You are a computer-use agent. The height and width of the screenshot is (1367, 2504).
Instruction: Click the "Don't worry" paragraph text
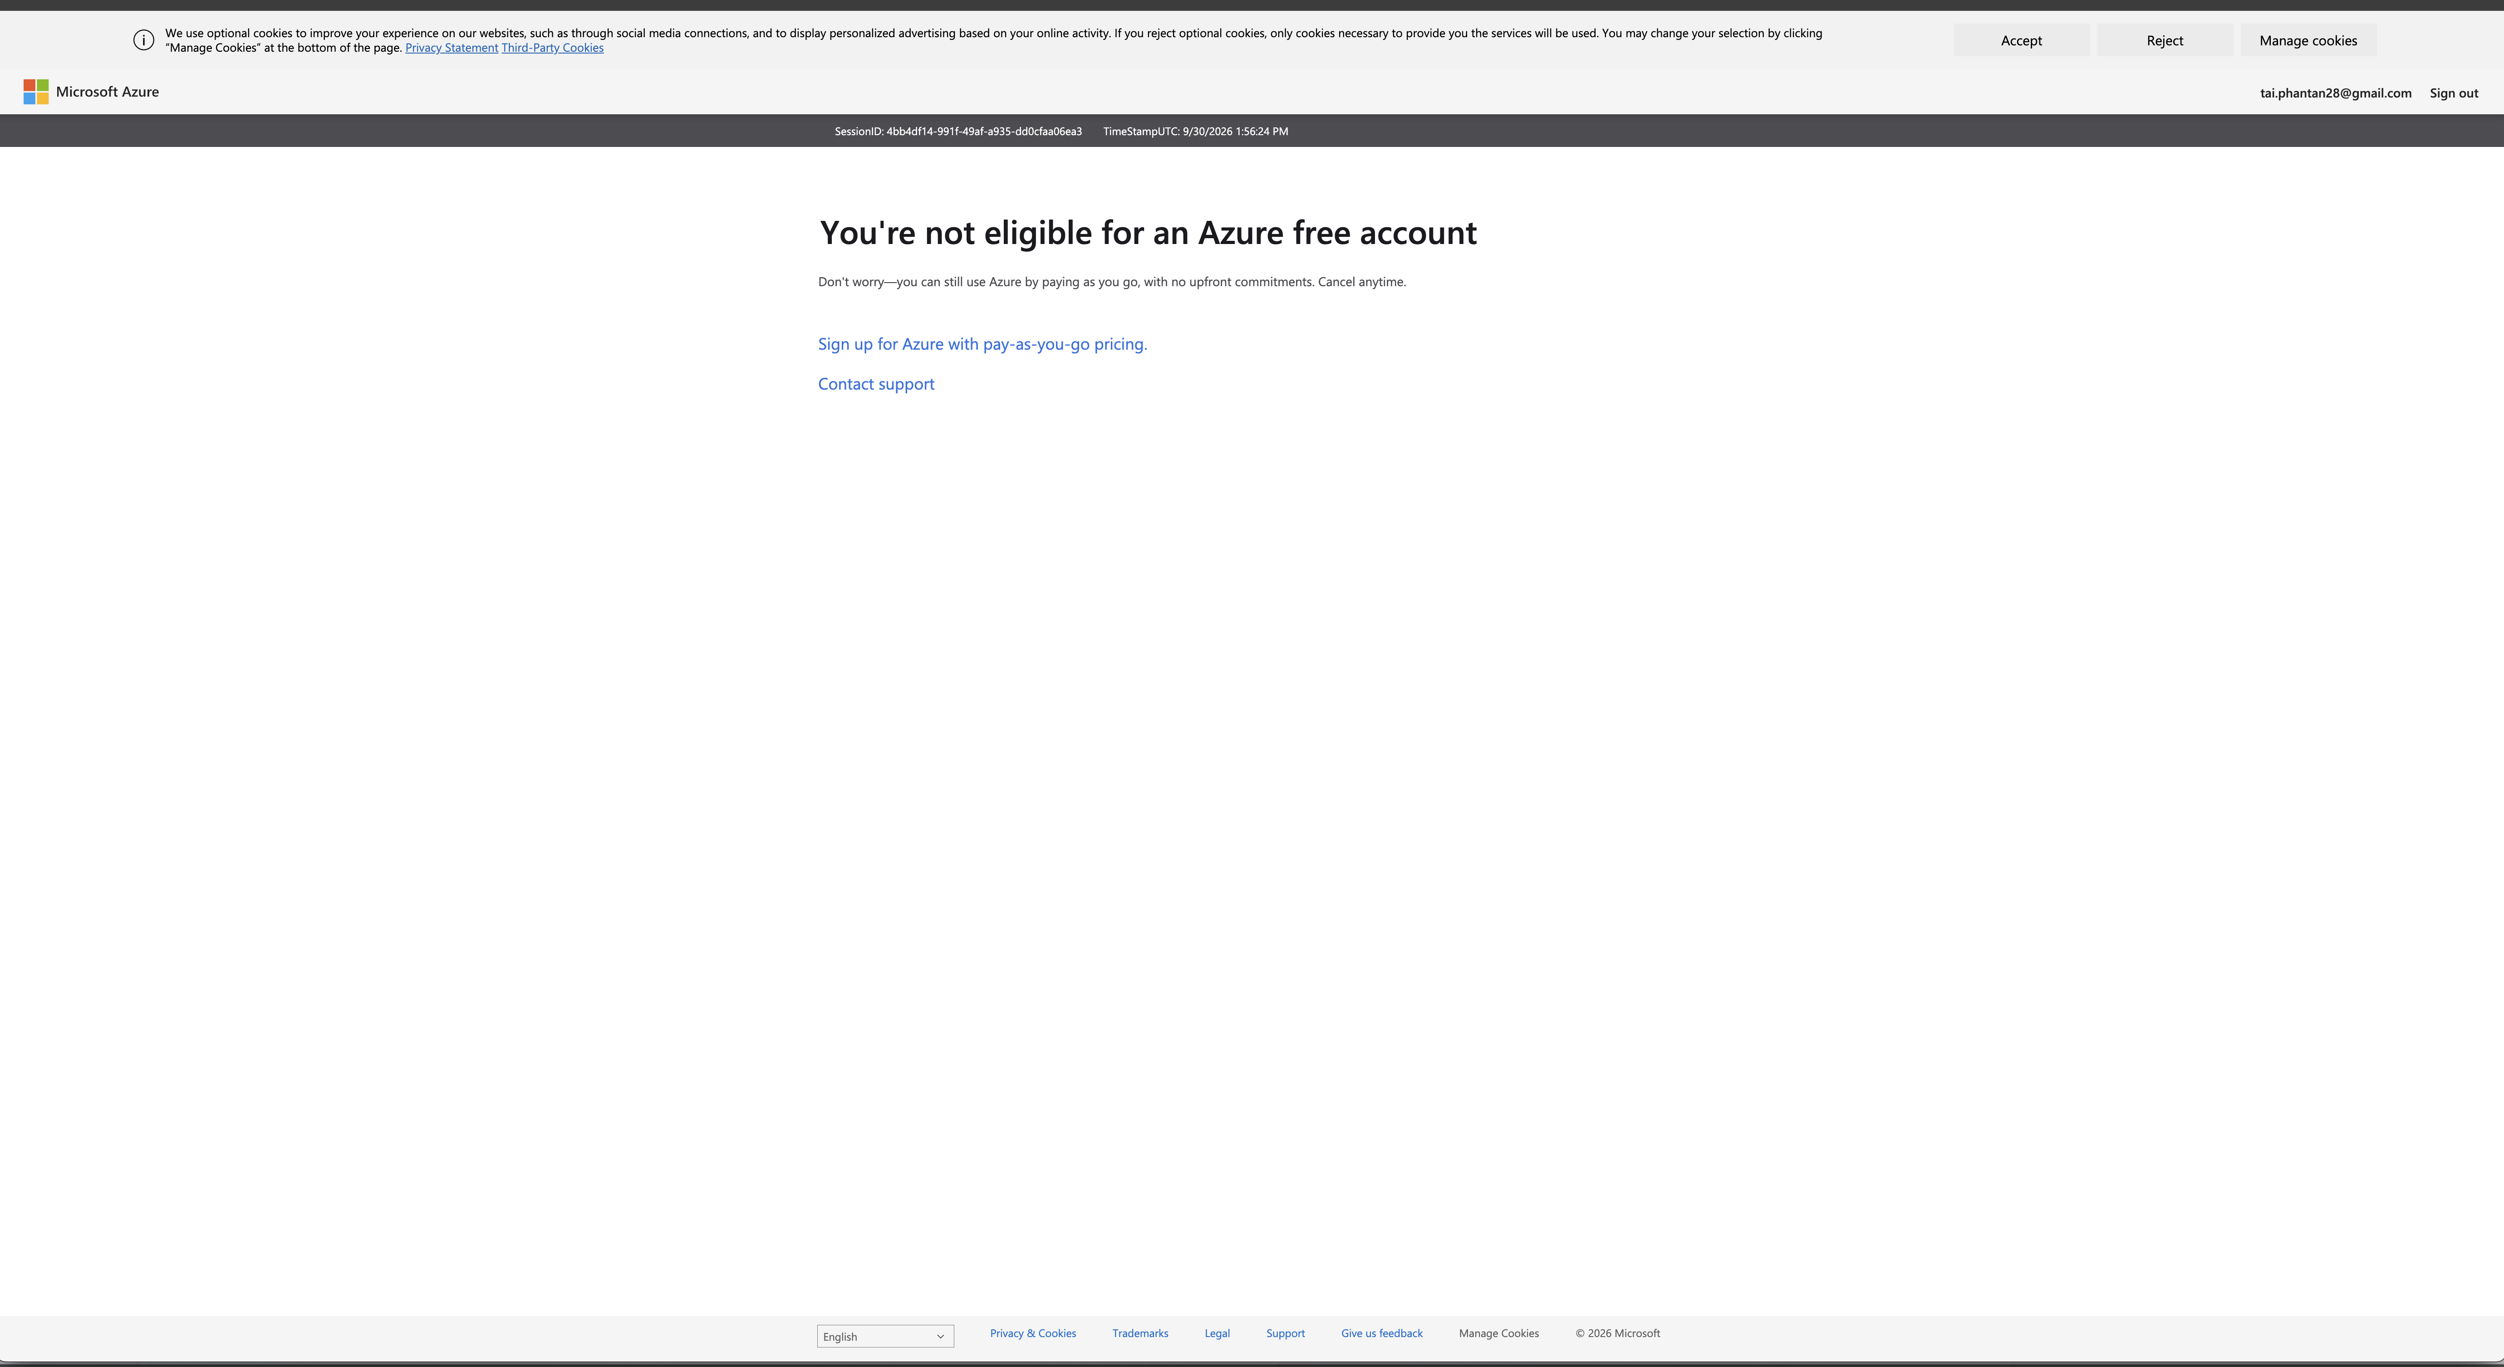(1112, 282)
